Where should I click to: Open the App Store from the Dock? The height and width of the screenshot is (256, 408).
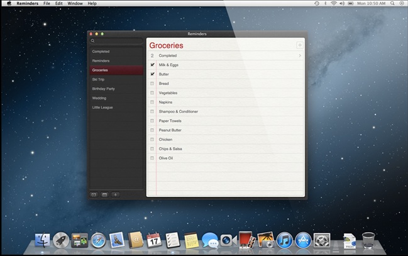303,240
